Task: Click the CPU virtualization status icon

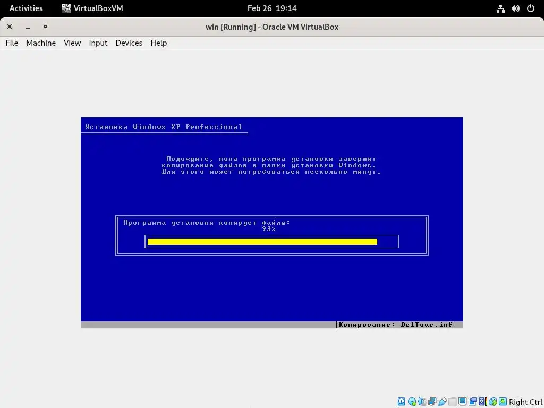Action: tap(483, 402)
